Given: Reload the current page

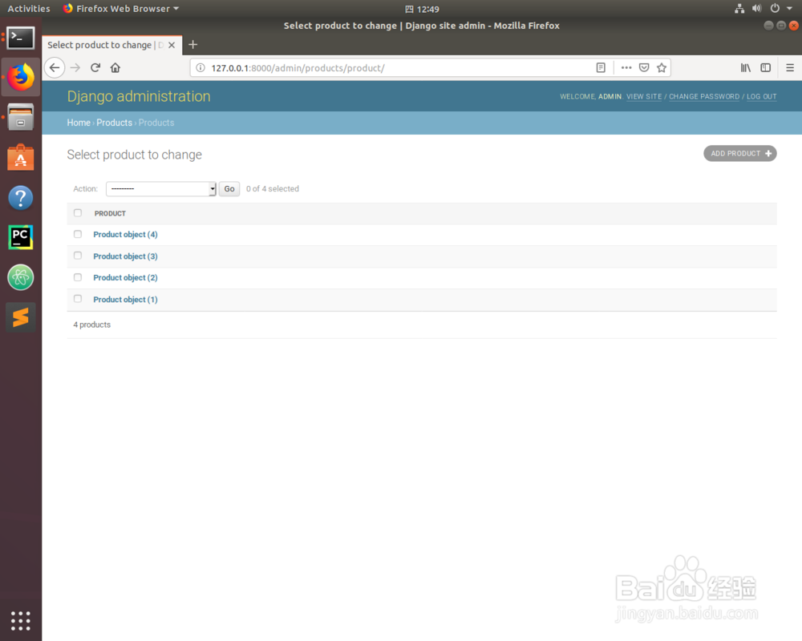Looking at the screenshot, I should coord(95,67).
